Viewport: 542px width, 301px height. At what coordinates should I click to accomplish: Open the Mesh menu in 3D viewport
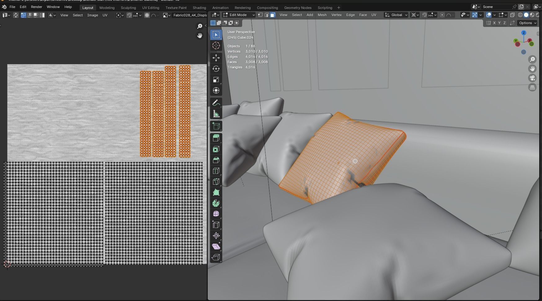point(322,15)
